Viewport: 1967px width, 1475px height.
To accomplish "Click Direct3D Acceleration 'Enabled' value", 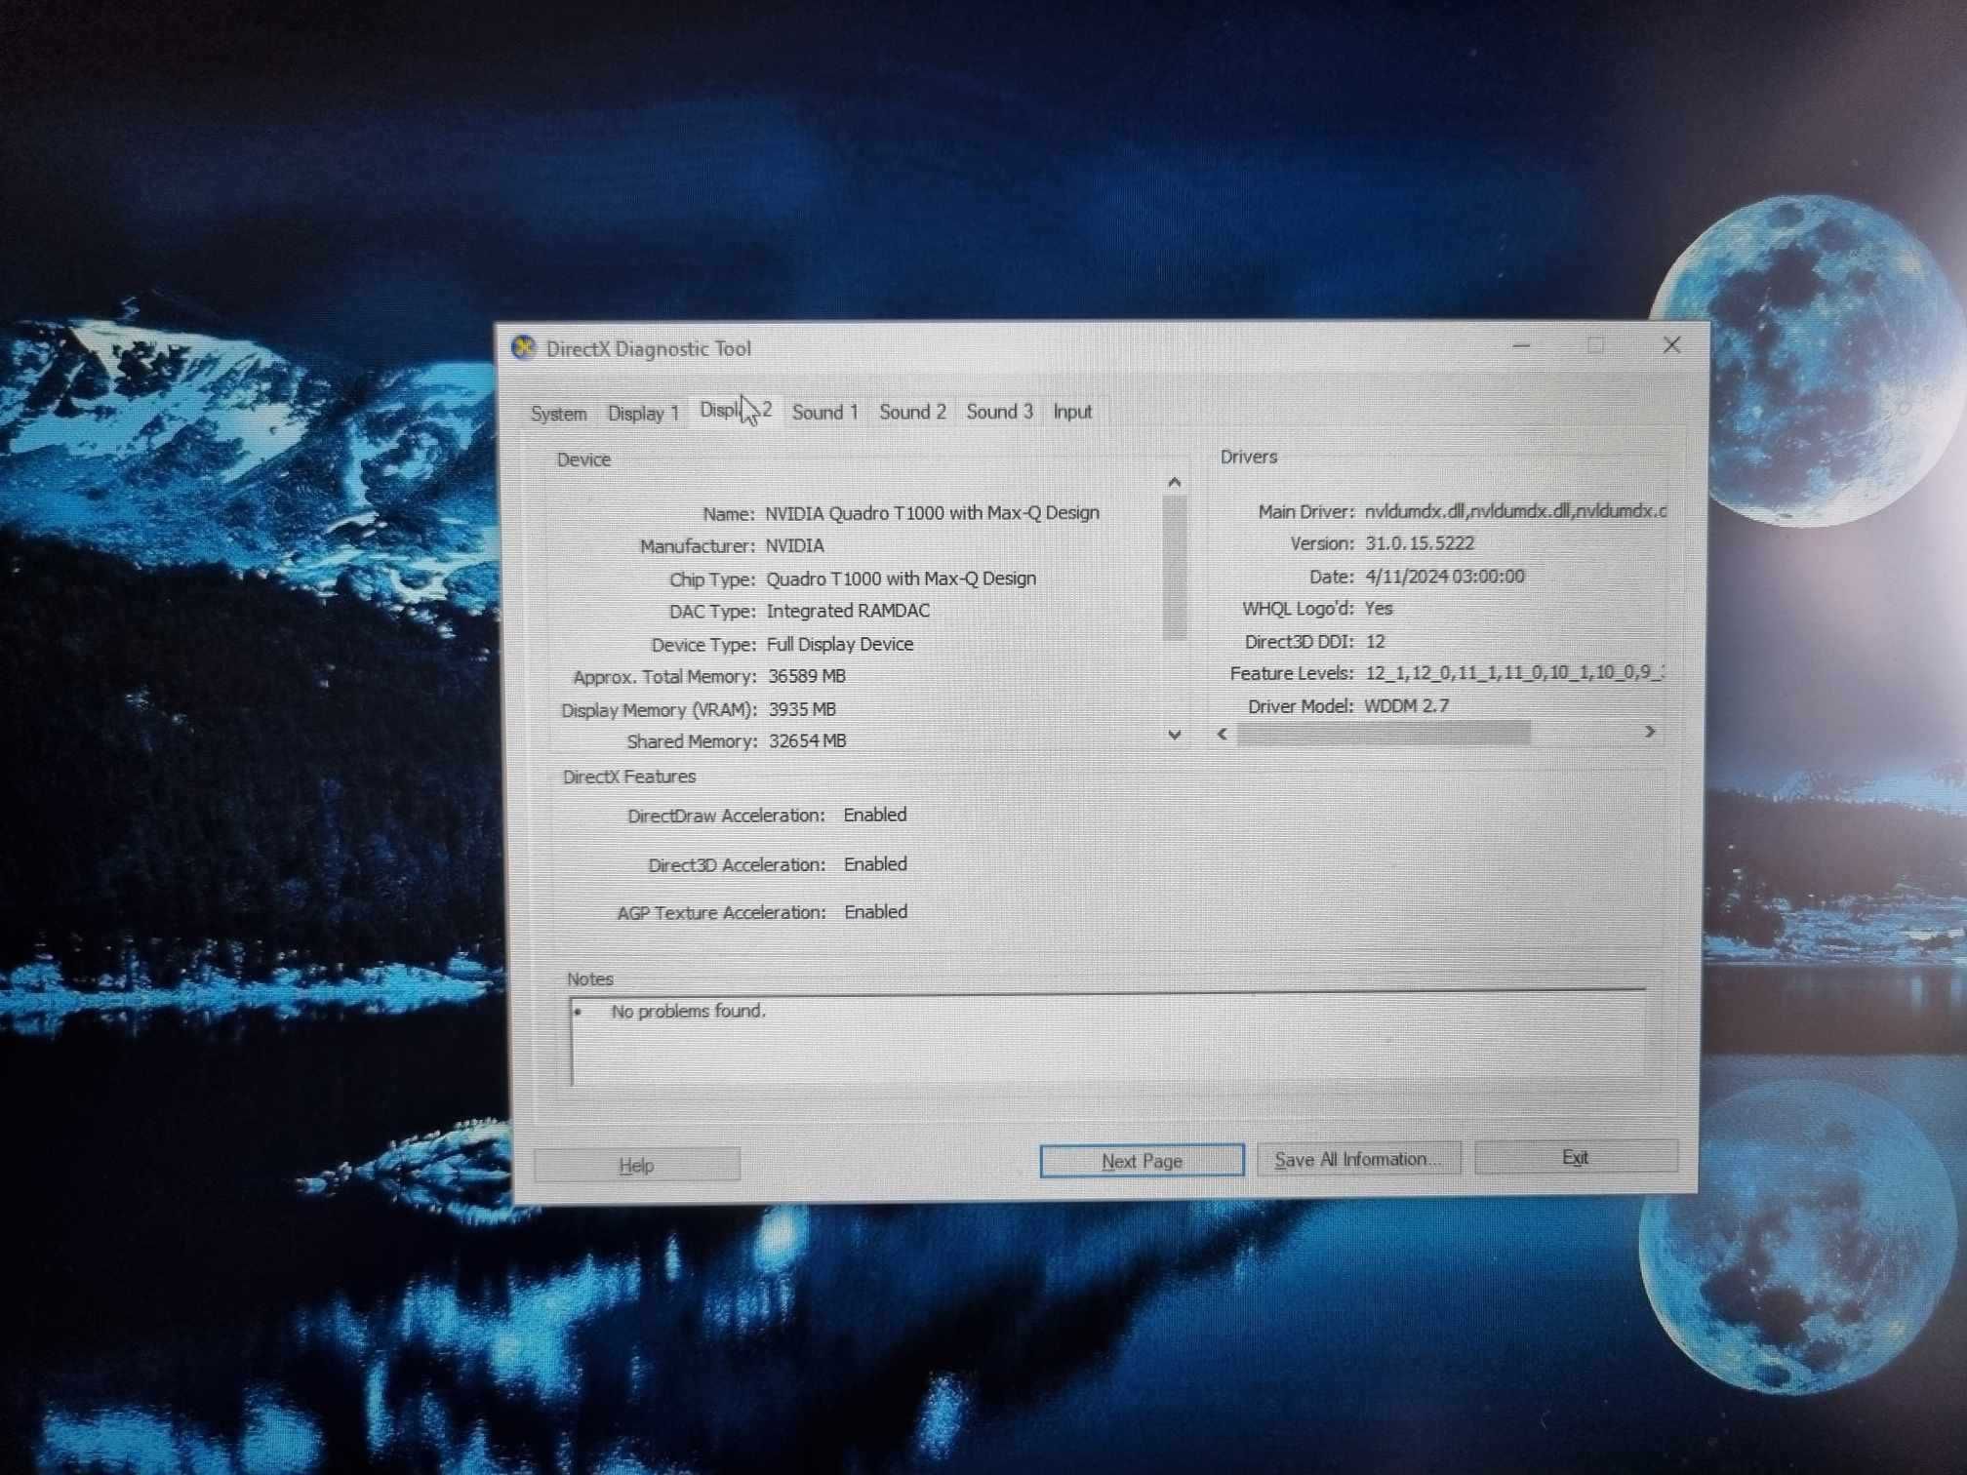I will tap(875, 864).
